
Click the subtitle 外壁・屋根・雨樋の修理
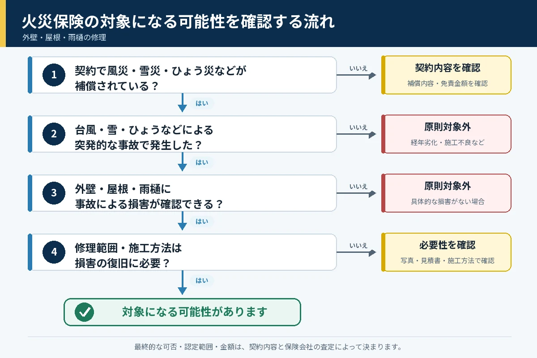[64, 38]
